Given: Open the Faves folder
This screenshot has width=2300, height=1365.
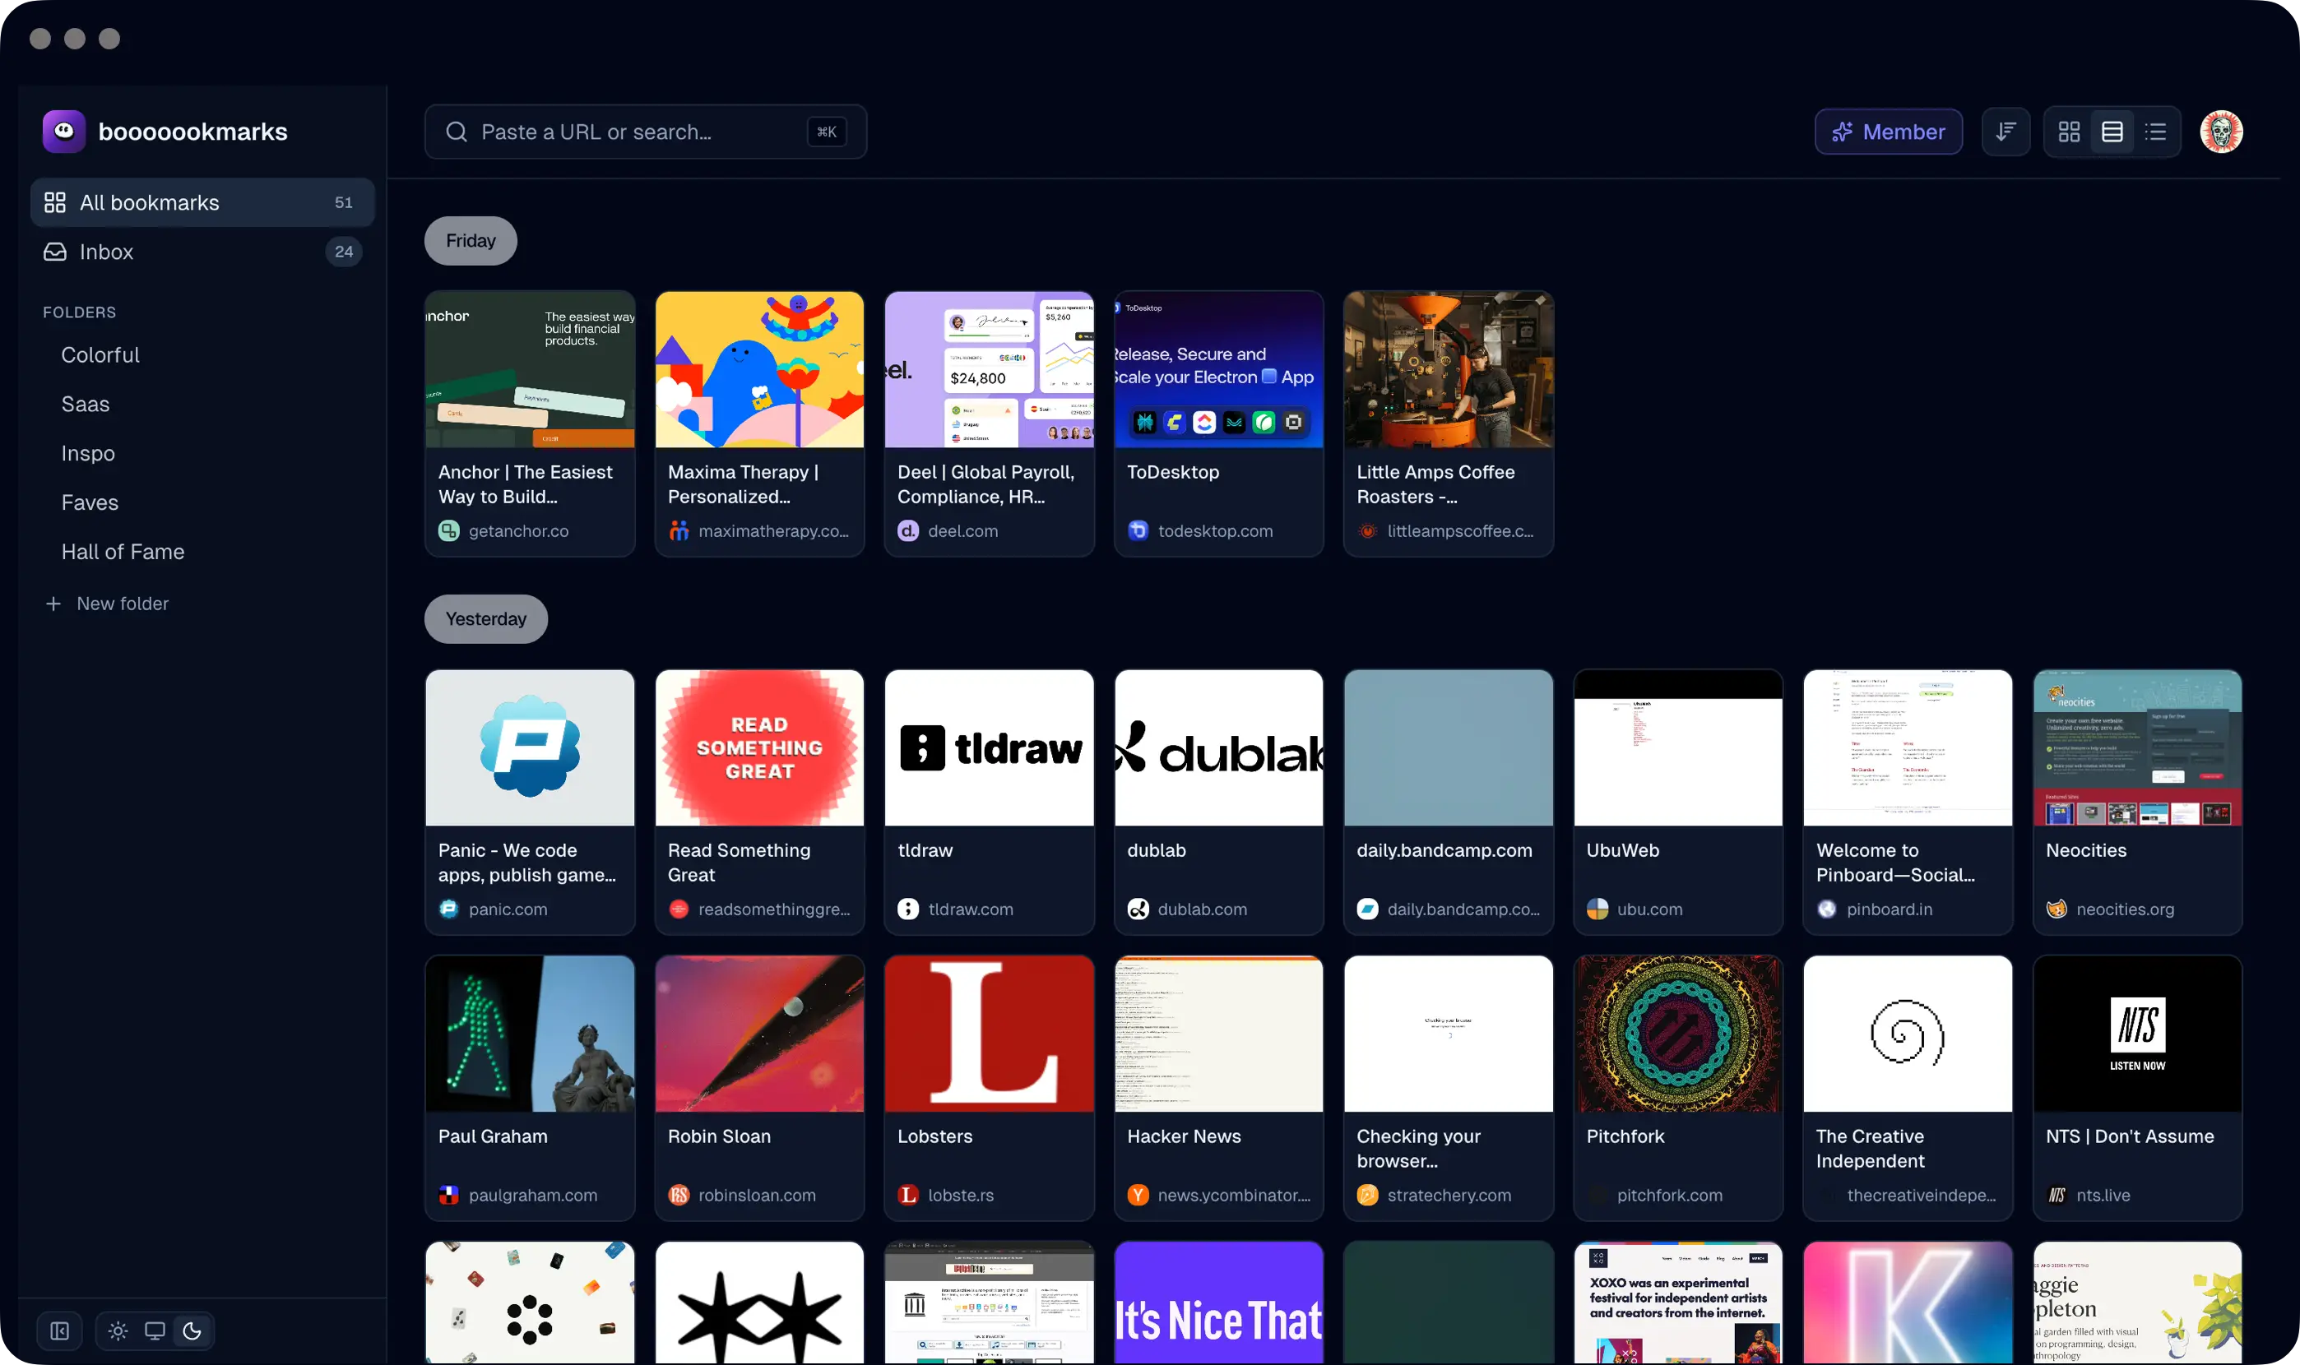Looking at the screenshot, I should (x=90, y=502).
